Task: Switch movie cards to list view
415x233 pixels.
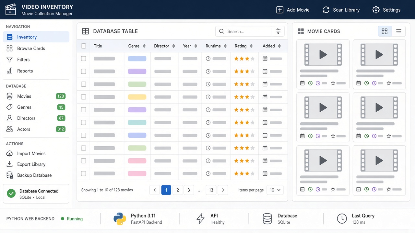Action: pyautogui.click(x=399, y=31)
